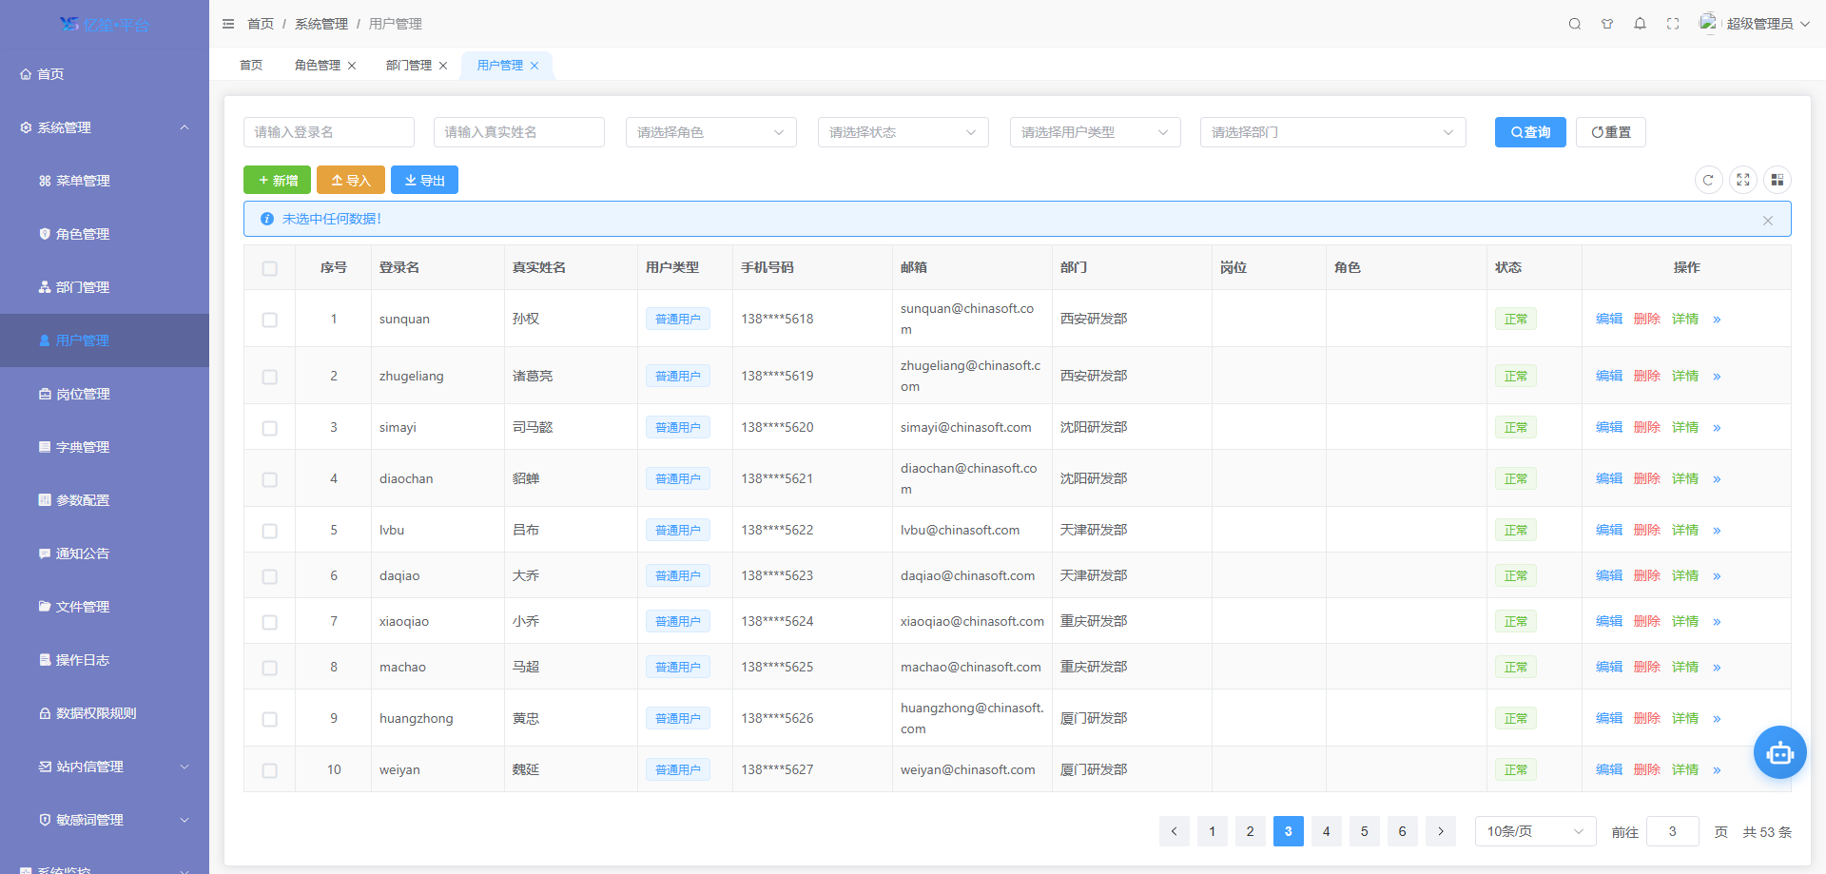This screenshot has height=874, width=1826.
Task: Go to next page arrow
Action: tap(1441, 831)
